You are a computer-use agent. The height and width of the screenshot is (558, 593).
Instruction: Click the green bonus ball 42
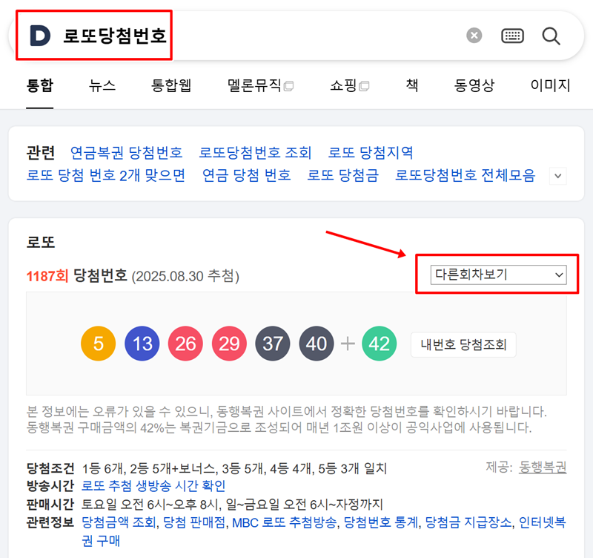coord(380,344)
